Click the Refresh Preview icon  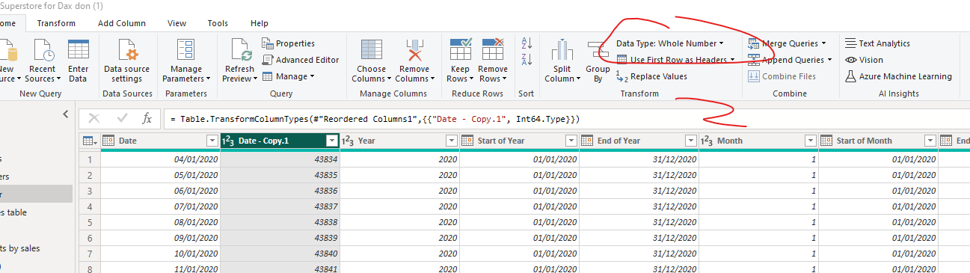click(x=239, y=49)
